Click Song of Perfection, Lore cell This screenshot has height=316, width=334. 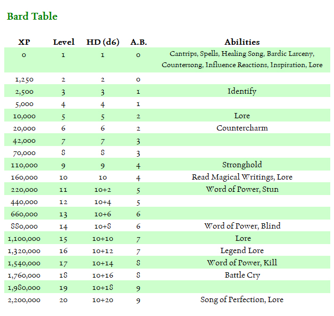pos(242,299)
